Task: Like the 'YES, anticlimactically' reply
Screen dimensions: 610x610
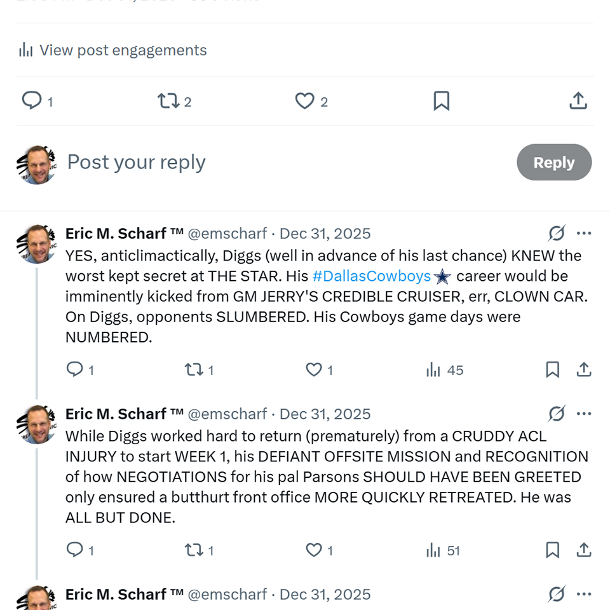Action: click(315, 370)
